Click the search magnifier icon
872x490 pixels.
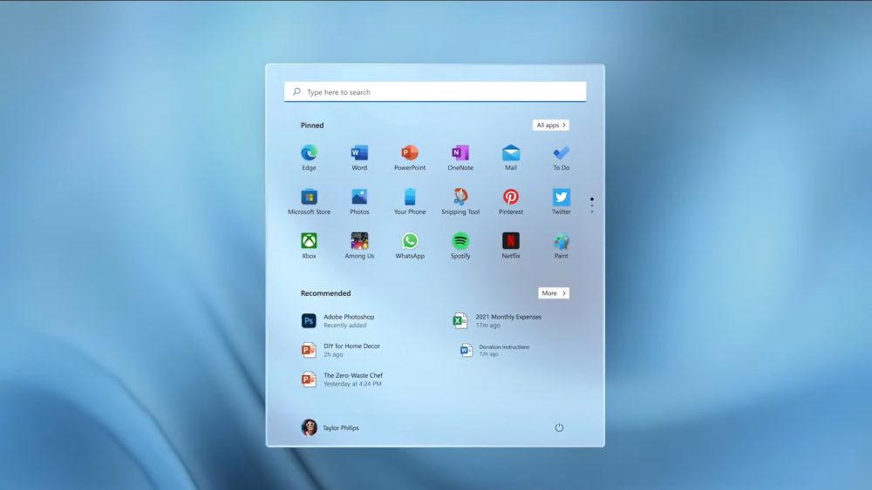pos(297,91)
